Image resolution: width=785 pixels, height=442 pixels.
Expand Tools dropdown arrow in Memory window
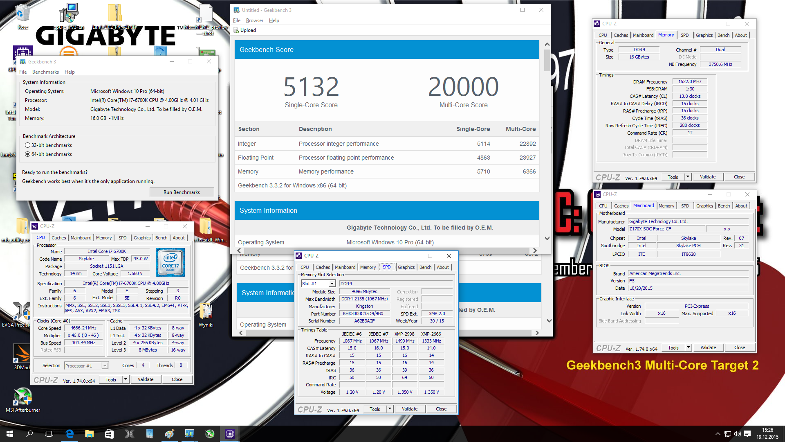688,177
